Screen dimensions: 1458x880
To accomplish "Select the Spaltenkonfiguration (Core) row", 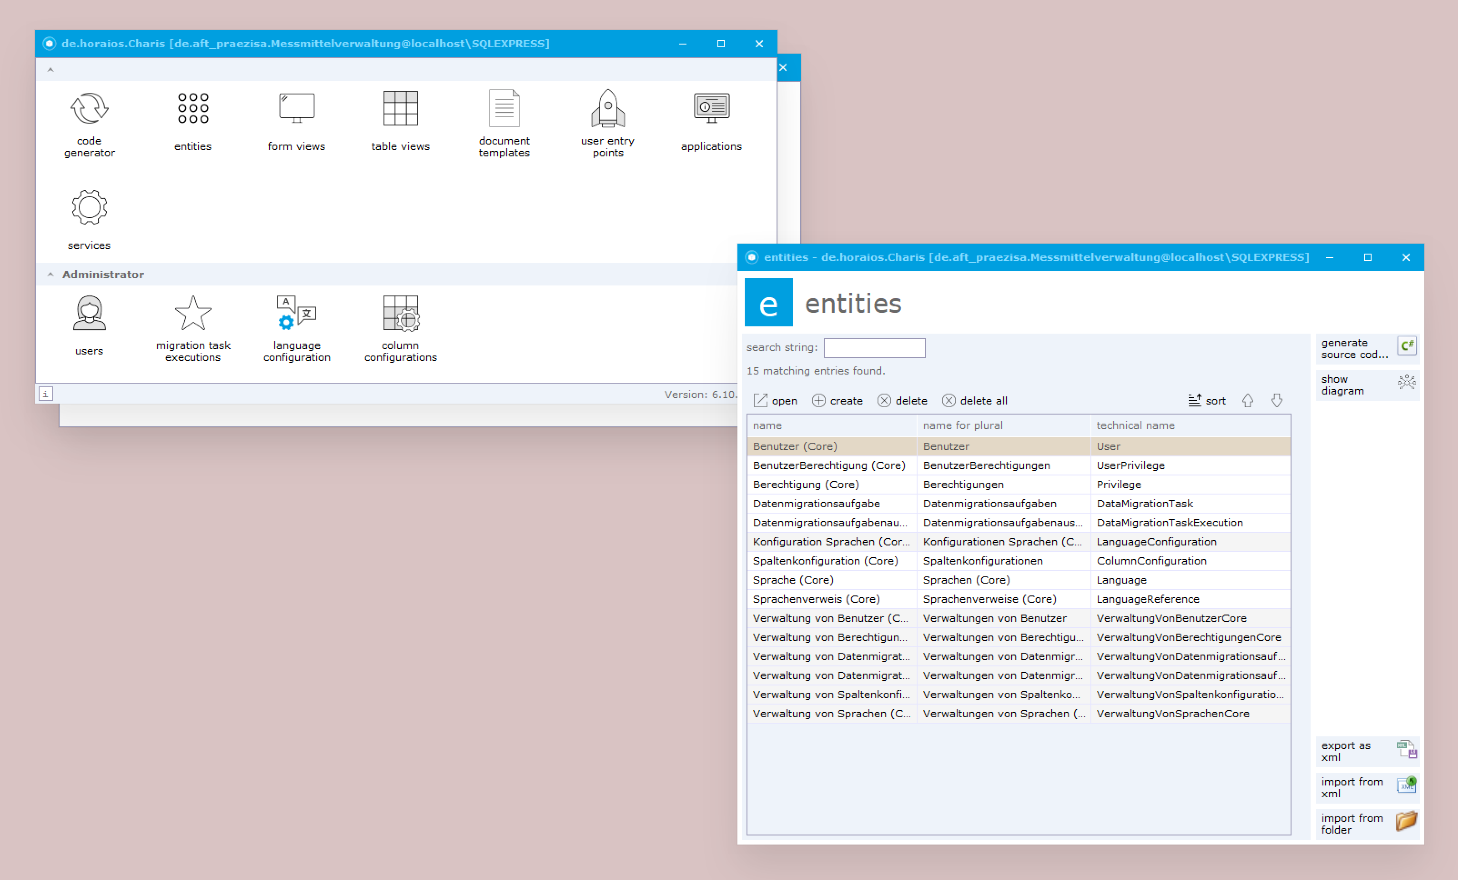I will coord(1019,560).
